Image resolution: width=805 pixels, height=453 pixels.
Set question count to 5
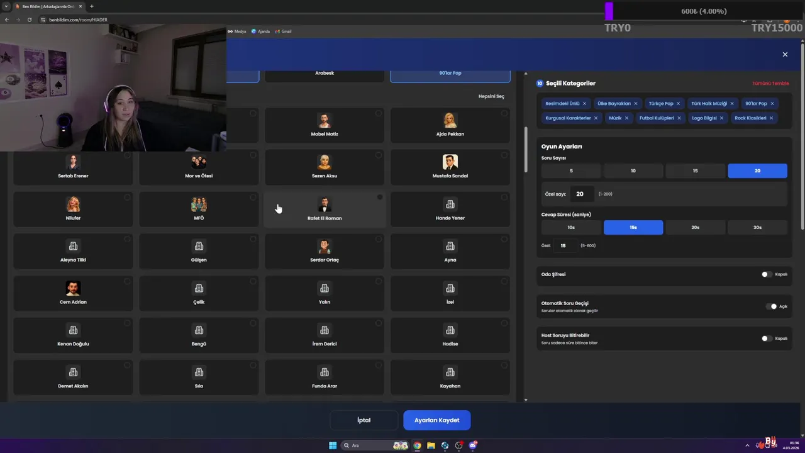pyautogui.click(x=571, y=171)
